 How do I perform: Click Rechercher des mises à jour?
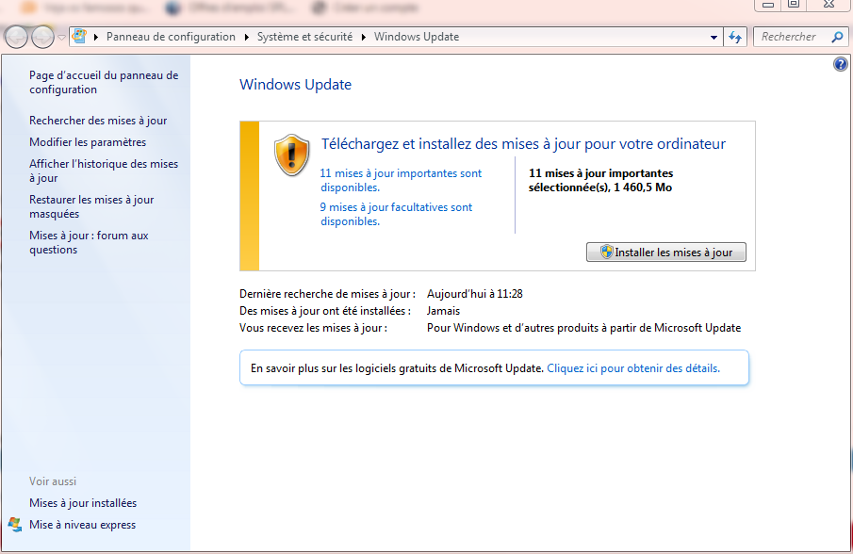point(98,121)
